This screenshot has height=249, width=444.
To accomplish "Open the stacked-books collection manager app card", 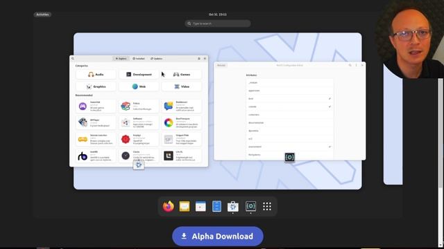I will click(139, 106).
